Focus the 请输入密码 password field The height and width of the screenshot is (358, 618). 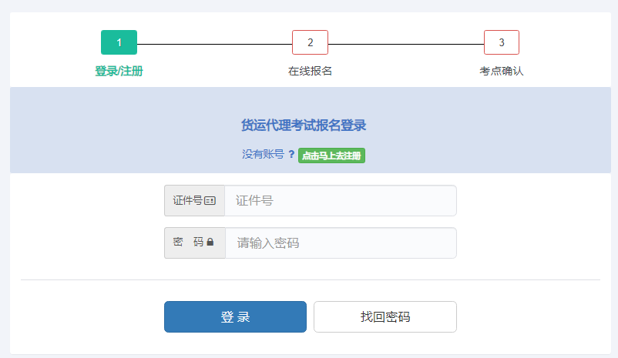point(340,243)
